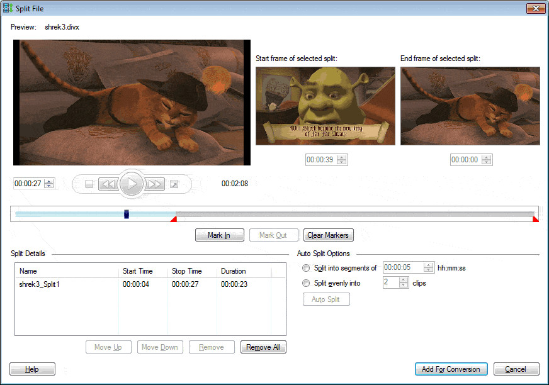Click the Start Time column header

tap(143, 271)
